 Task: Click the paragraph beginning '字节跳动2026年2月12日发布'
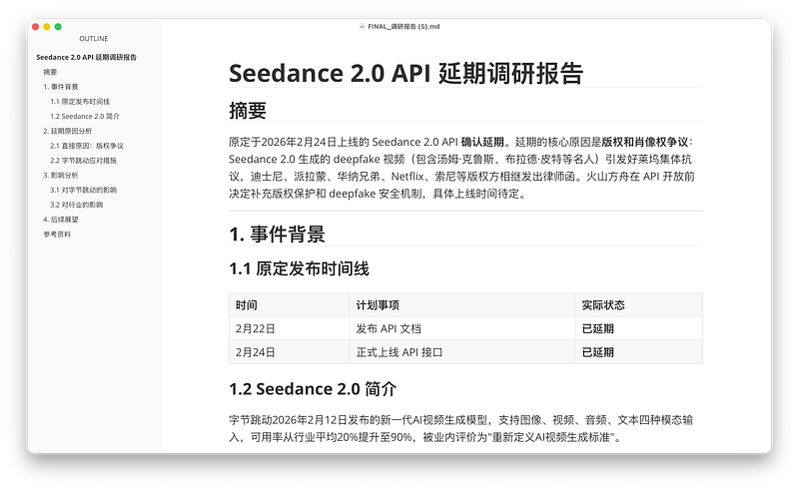(x=460, y=429)
